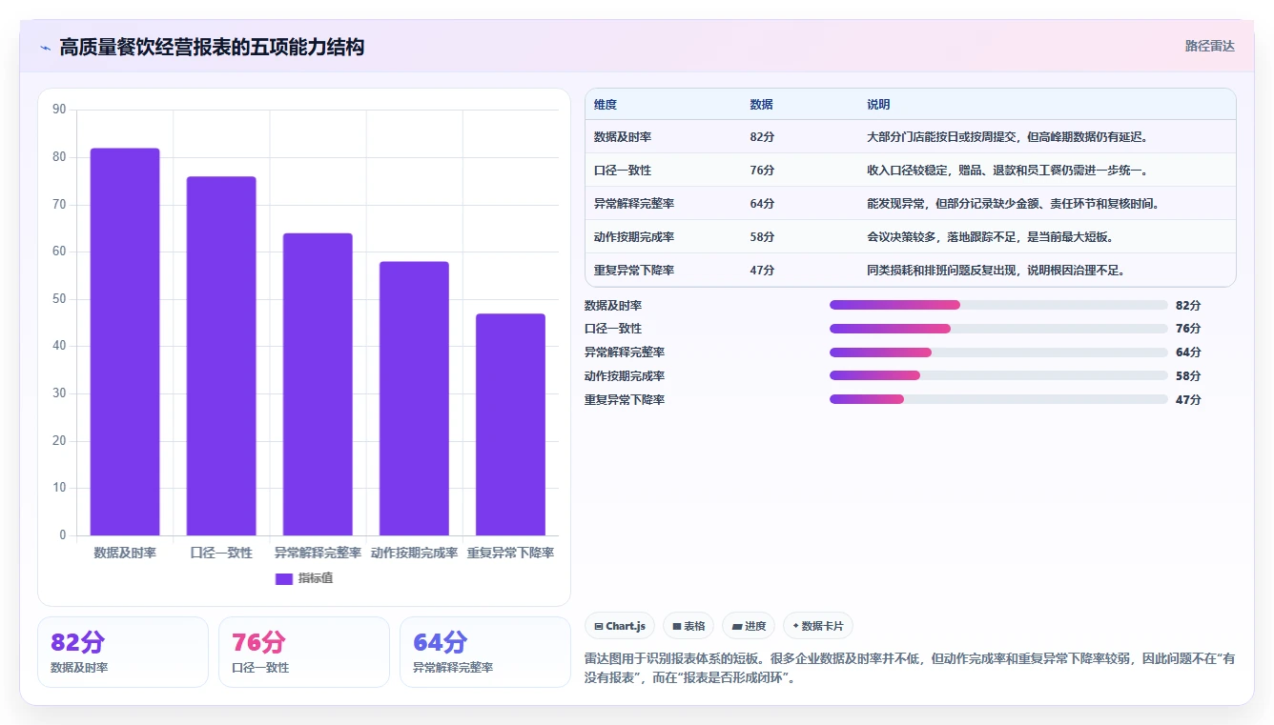This screenshot has width=1274, height=725.
Task: Click the 64分 cell in the table
Action: pyautogui.click(x=762, y=204)
